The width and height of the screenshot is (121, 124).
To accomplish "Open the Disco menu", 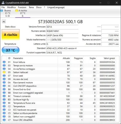I will click(39, 7).
